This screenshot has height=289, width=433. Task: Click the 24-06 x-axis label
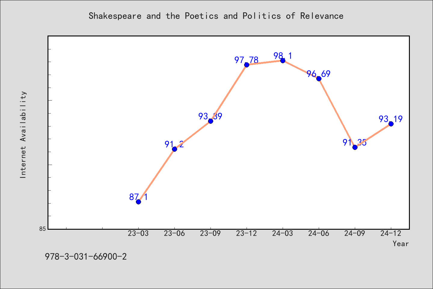[319, 234]
